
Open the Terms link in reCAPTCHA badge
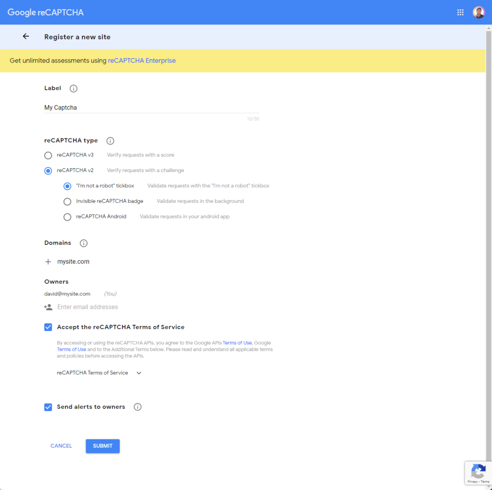pos(485,481)
